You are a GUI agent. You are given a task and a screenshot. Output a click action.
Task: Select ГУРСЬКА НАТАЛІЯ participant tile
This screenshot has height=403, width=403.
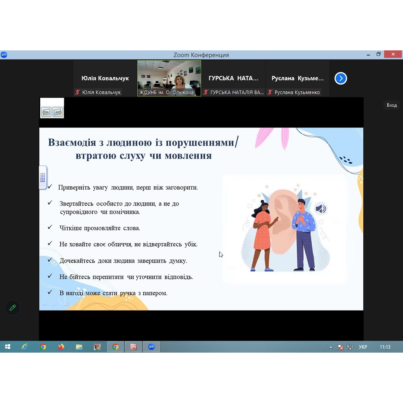click(233, 78)
